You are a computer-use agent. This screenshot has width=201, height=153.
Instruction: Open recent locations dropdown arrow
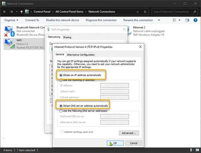tap(17, 12)
